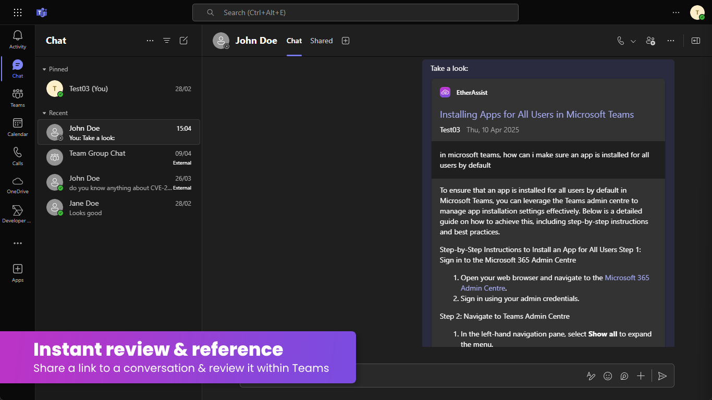Open Settings and more menu in title bar

(x=676, y=12)
